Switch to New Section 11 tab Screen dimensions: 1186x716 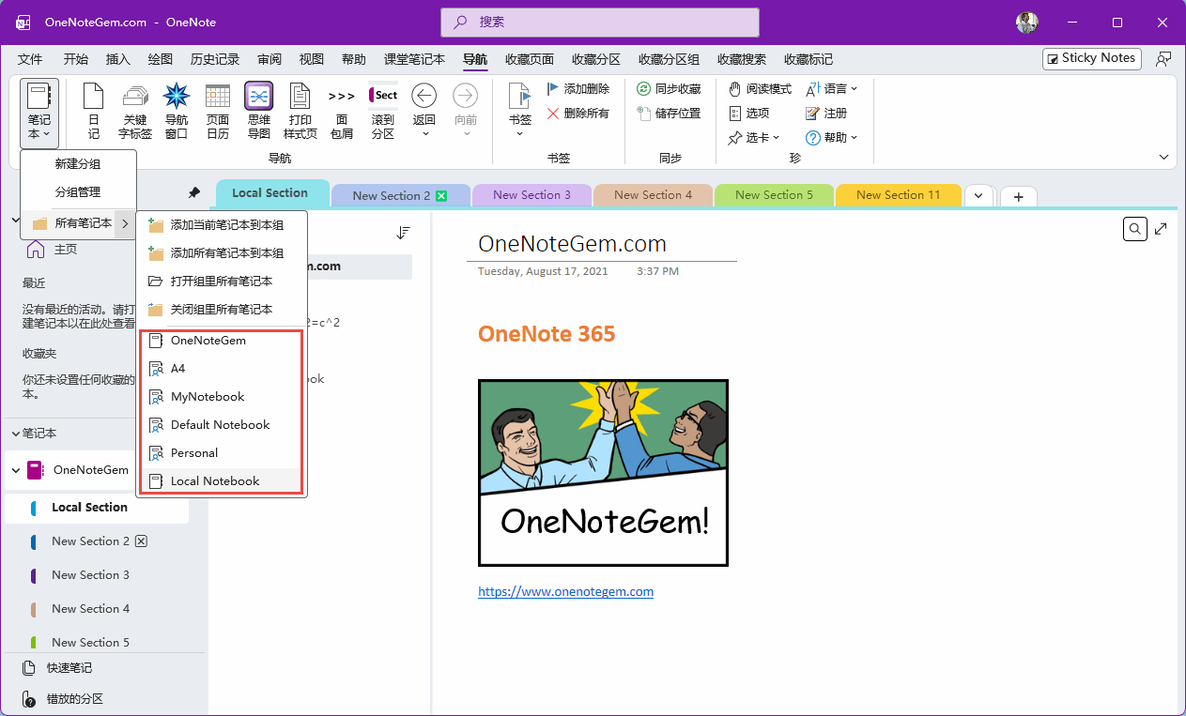tap(898, 195)
